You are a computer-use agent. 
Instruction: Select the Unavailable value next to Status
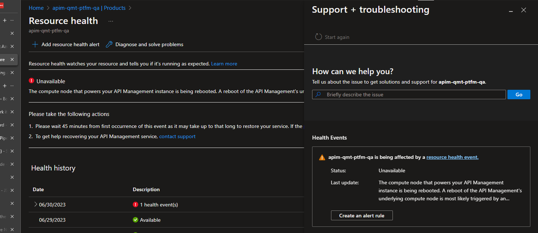[x=392, y=171]
